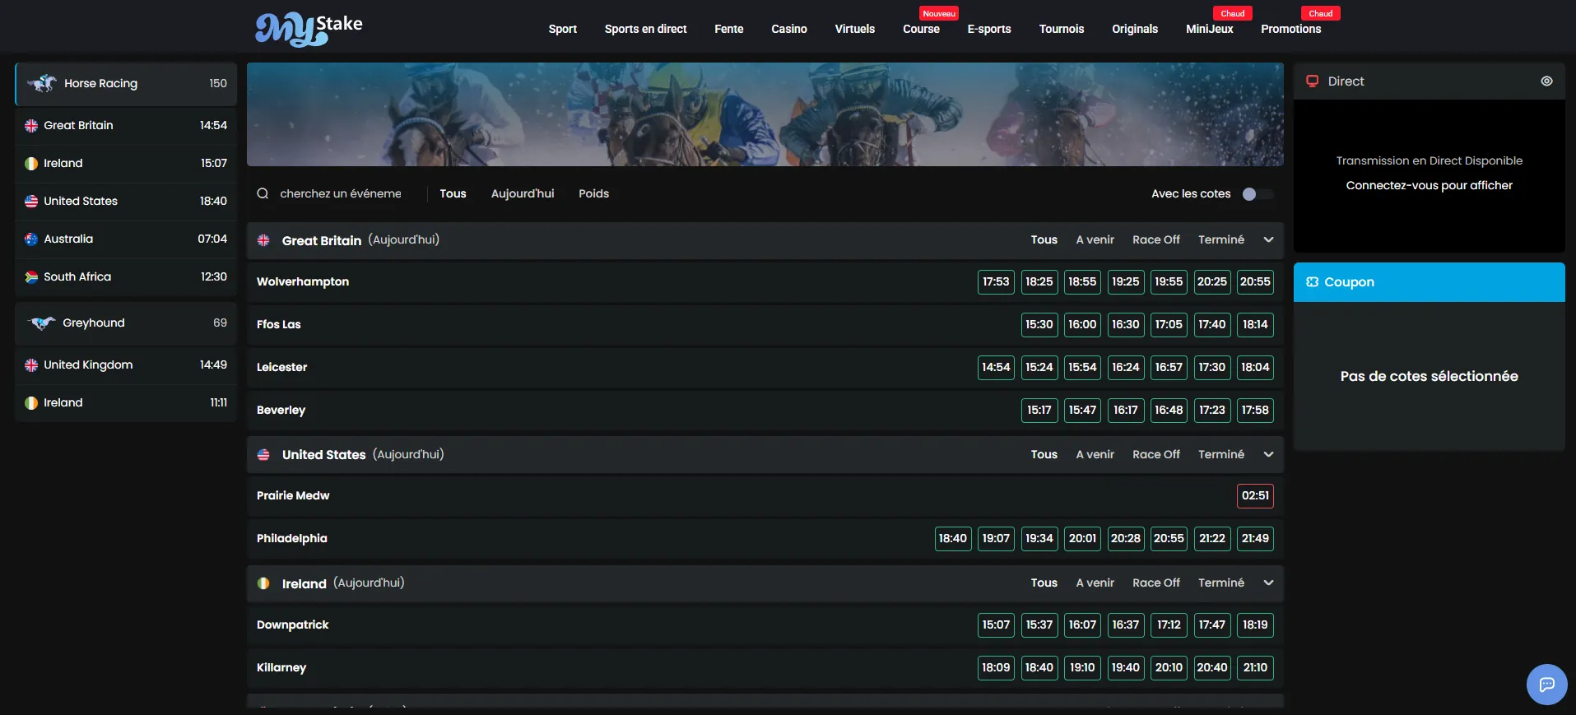
Task: Open Wolverhampton 20:55 race
Action: [1255, 281]
